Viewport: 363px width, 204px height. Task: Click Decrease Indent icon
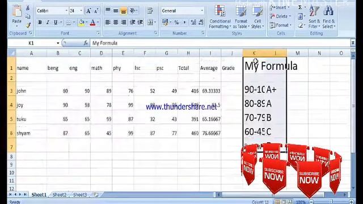pyautogui.click(x=133, y=23)
